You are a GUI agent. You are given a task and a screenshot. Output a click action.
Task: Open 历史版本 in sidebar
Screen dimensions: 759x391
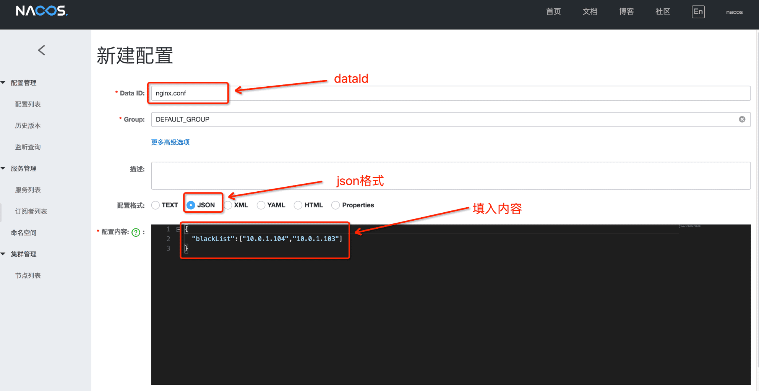(x=28, y=126)
